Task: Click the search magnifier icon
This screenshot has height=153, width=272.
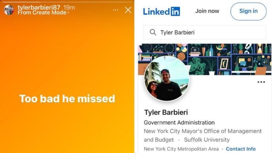Action: point(153,32)
